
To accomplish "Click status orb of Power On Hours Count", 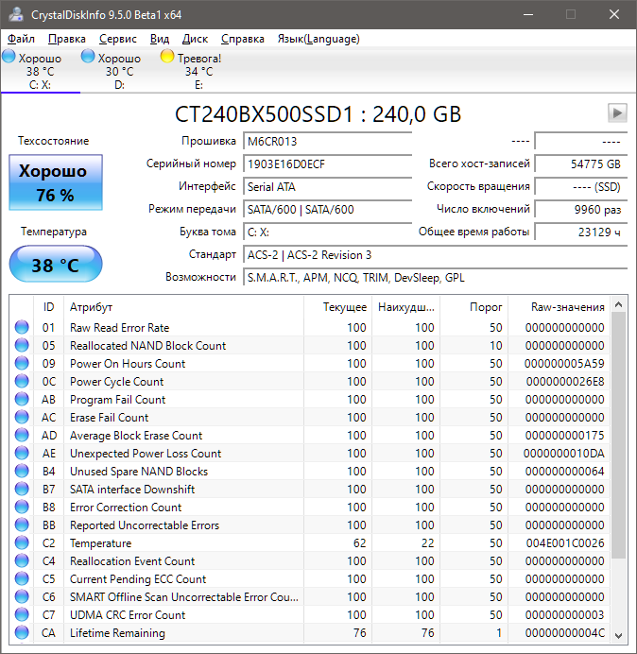I will coord(22,363).
